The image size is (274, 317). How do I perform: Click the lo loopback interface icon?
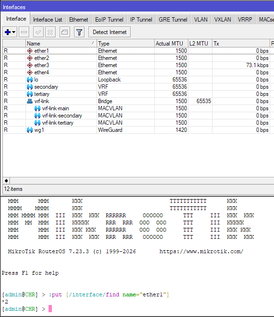pos(30,80)
